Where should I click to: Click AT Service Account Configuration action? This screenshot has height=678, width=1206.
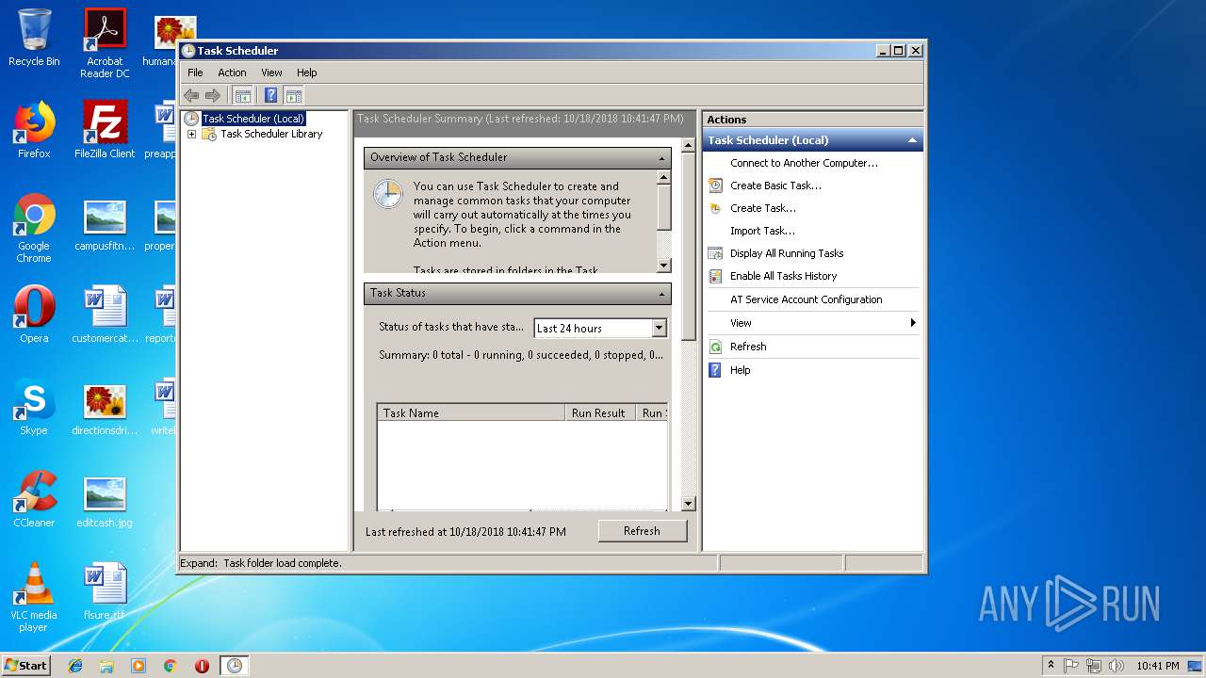tap(806, 299)
